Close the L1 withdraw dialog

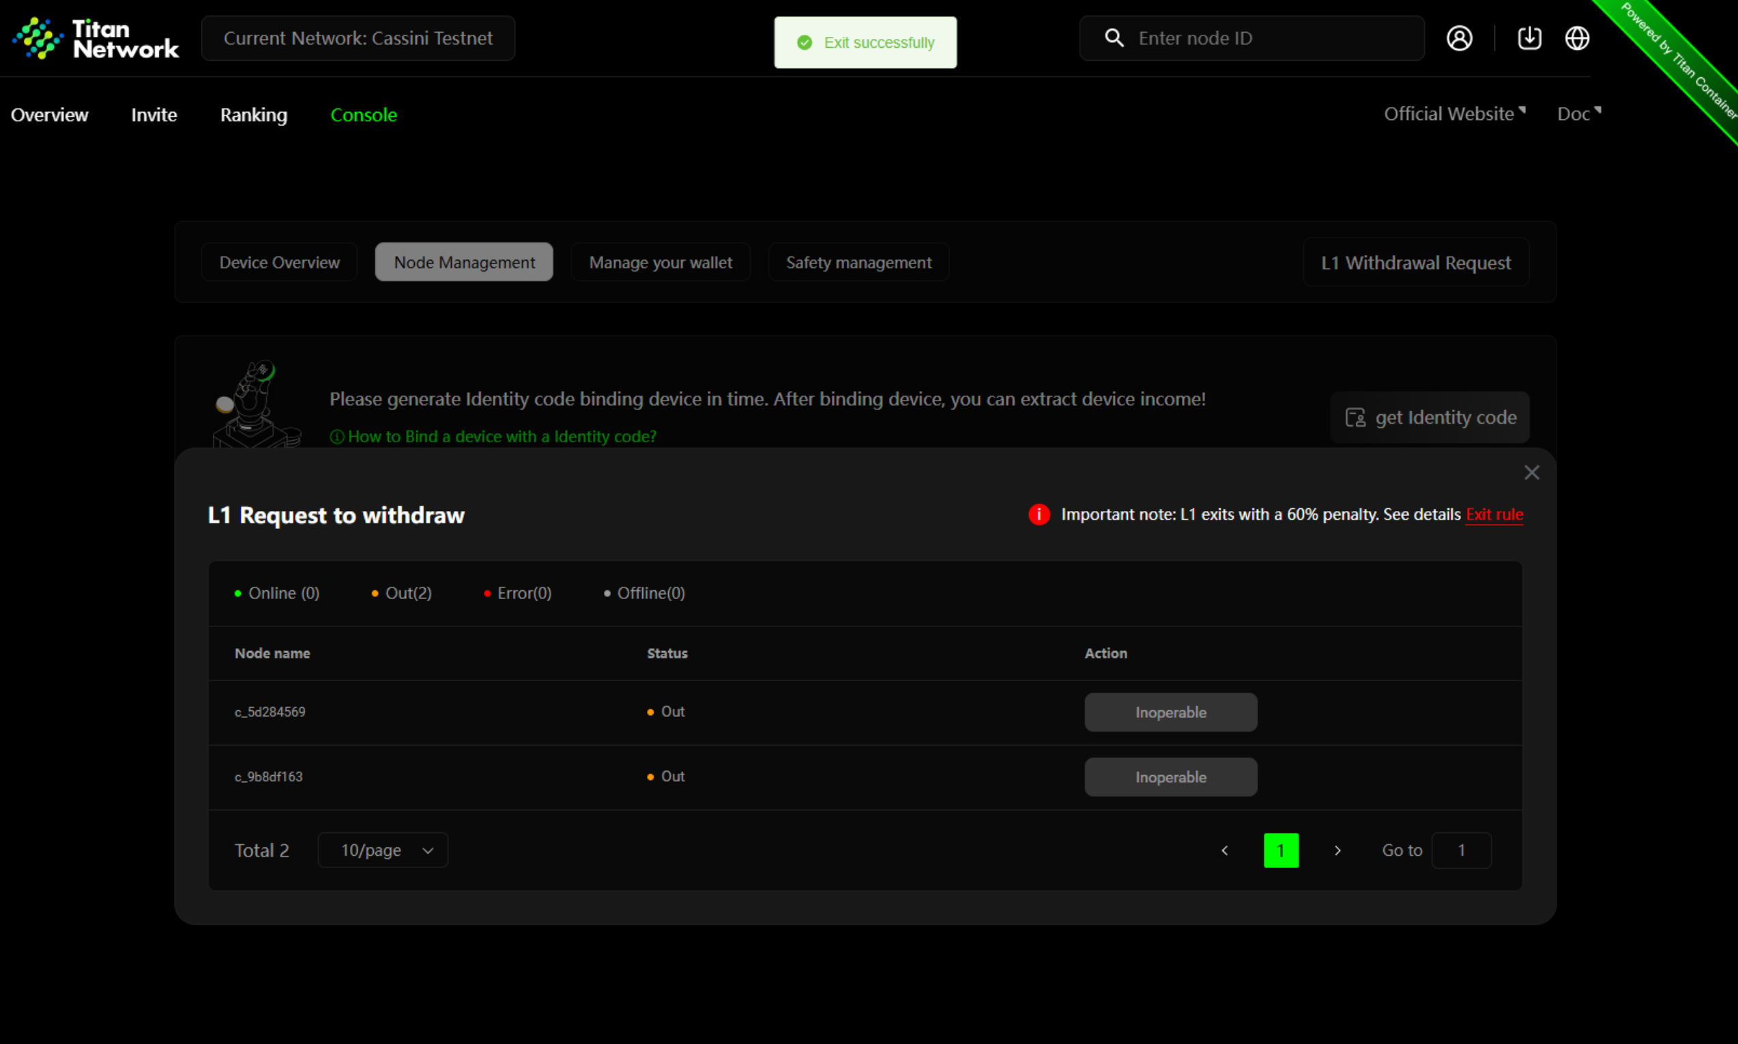1531,473
